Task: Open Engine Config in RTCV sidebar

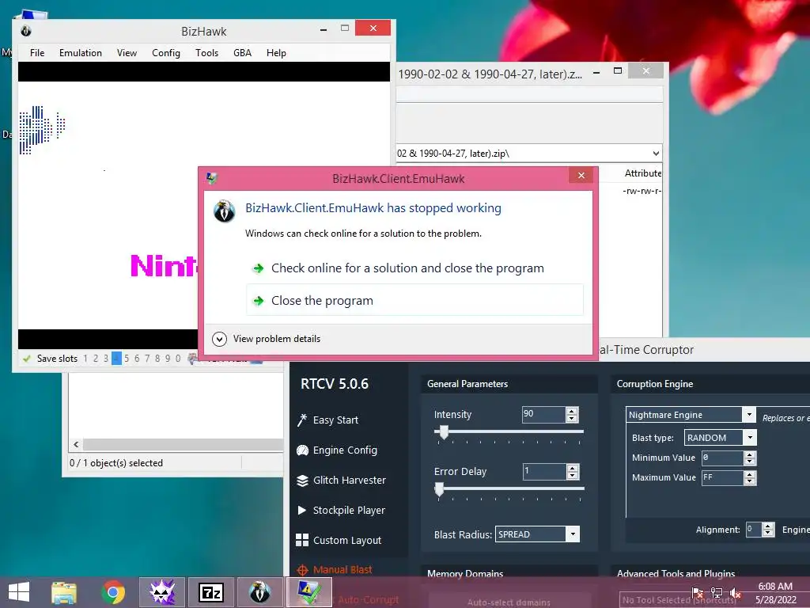Action: [x=337, y=450]
